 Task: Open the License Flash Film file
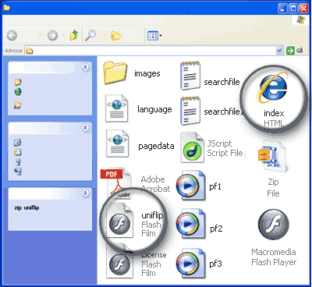tap(120, 262)
